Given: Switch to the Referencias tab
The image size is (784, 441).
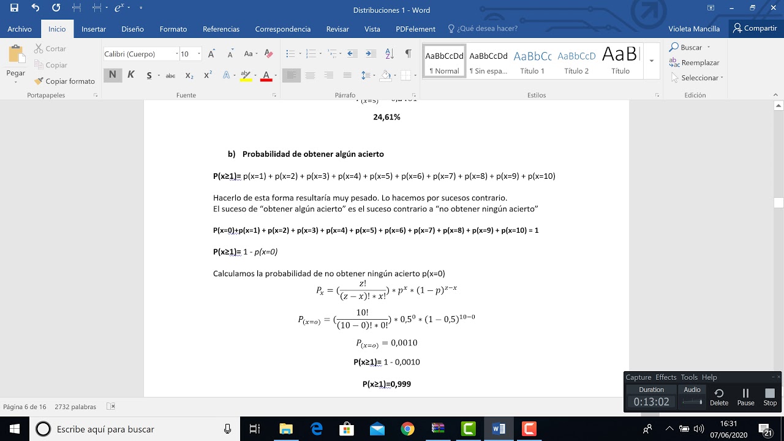Looking at the screenshot, I should pos(221,29).
